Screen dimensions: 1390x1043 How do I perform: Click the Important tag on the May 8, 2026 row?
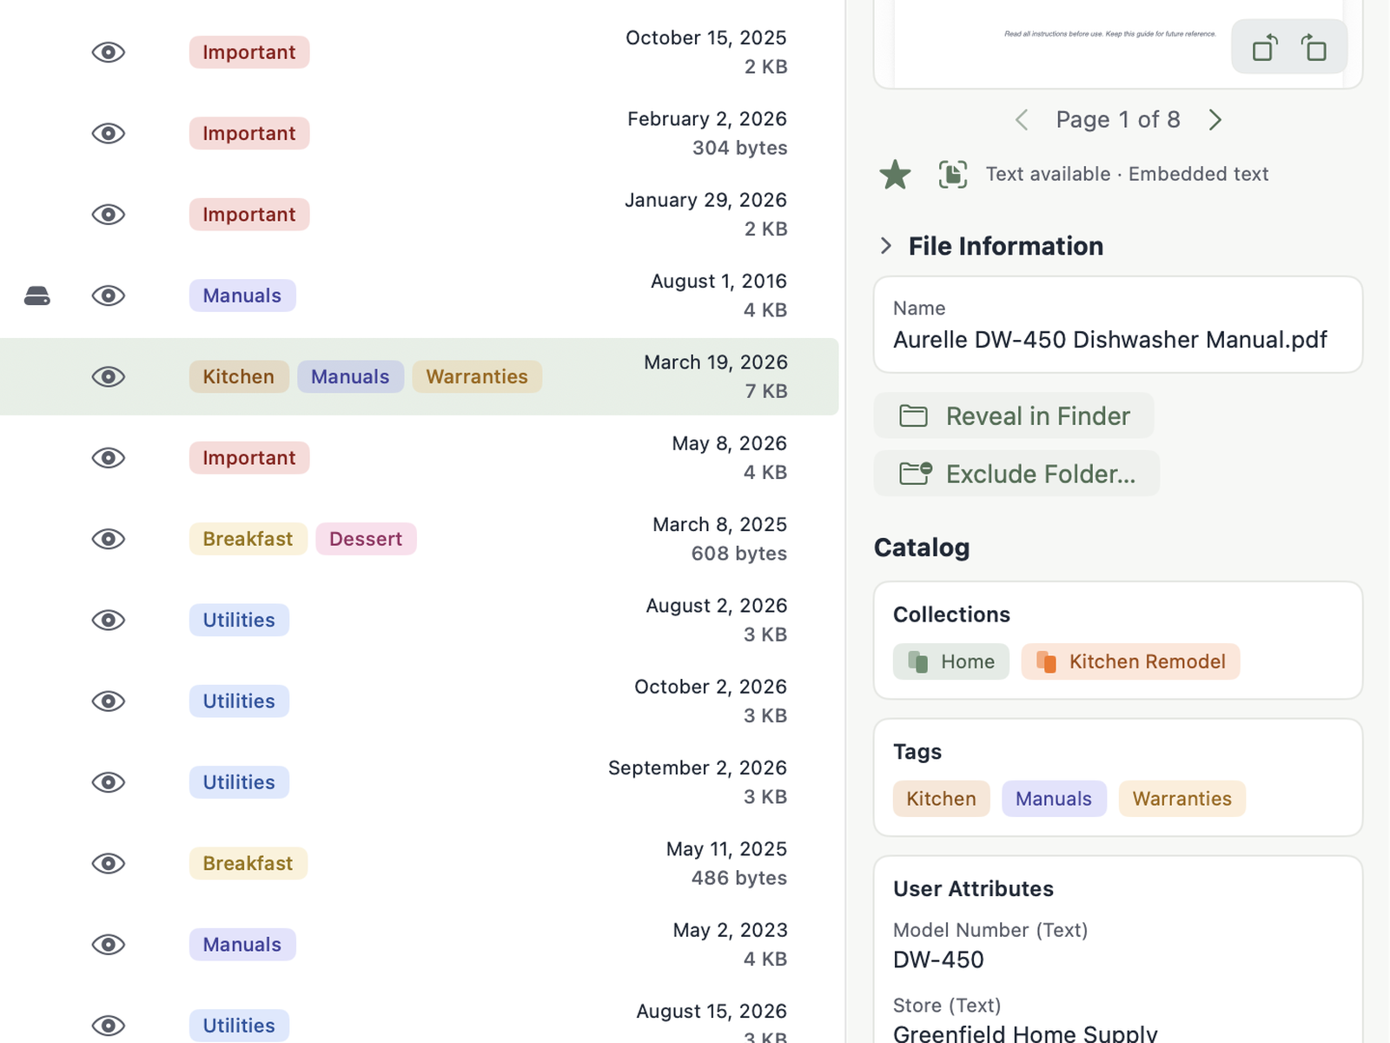point(249,458)
